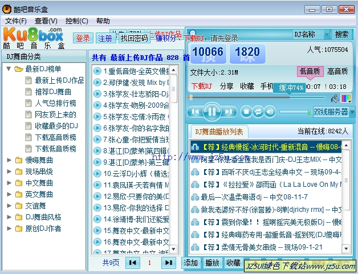Click headphone icon of 柔情无骨美女串烧 entry

195,247
